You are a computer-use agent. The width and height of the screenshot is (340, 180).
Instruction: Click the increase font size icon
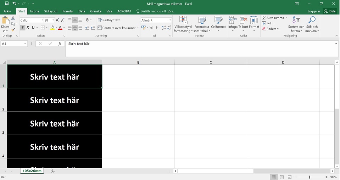coord(57,20)
